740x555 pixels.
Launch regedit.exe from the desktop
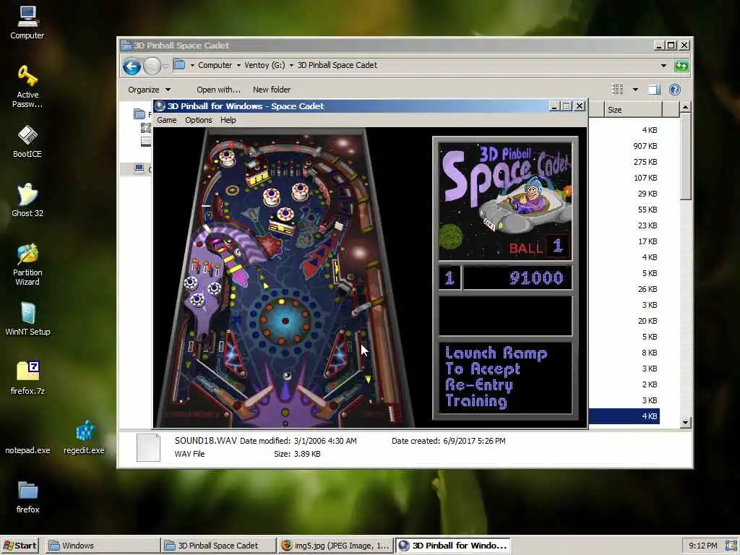pos(84,437)
